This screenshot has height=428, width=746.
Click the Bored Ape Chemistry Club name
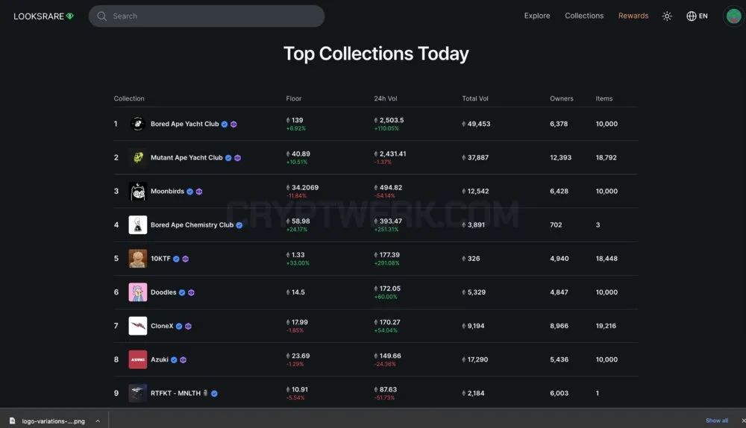[192, 225]
